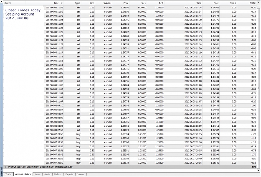Switch to the Trade tab
The height and width of the screenshot is (177, 261).
coord(8,174)
